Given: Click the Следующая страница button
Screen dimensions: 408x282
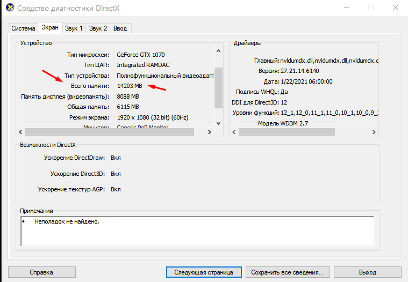Looking at the screenshot, I should (x=204, y=272).
